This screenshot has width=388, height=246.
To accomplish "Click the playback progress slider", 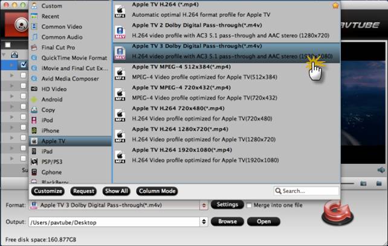I will 348,183.
